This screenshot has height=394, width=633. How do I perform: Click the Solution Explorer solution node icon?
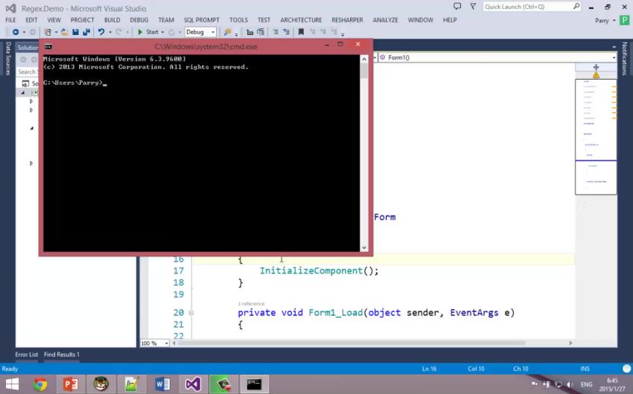(25, 83)
